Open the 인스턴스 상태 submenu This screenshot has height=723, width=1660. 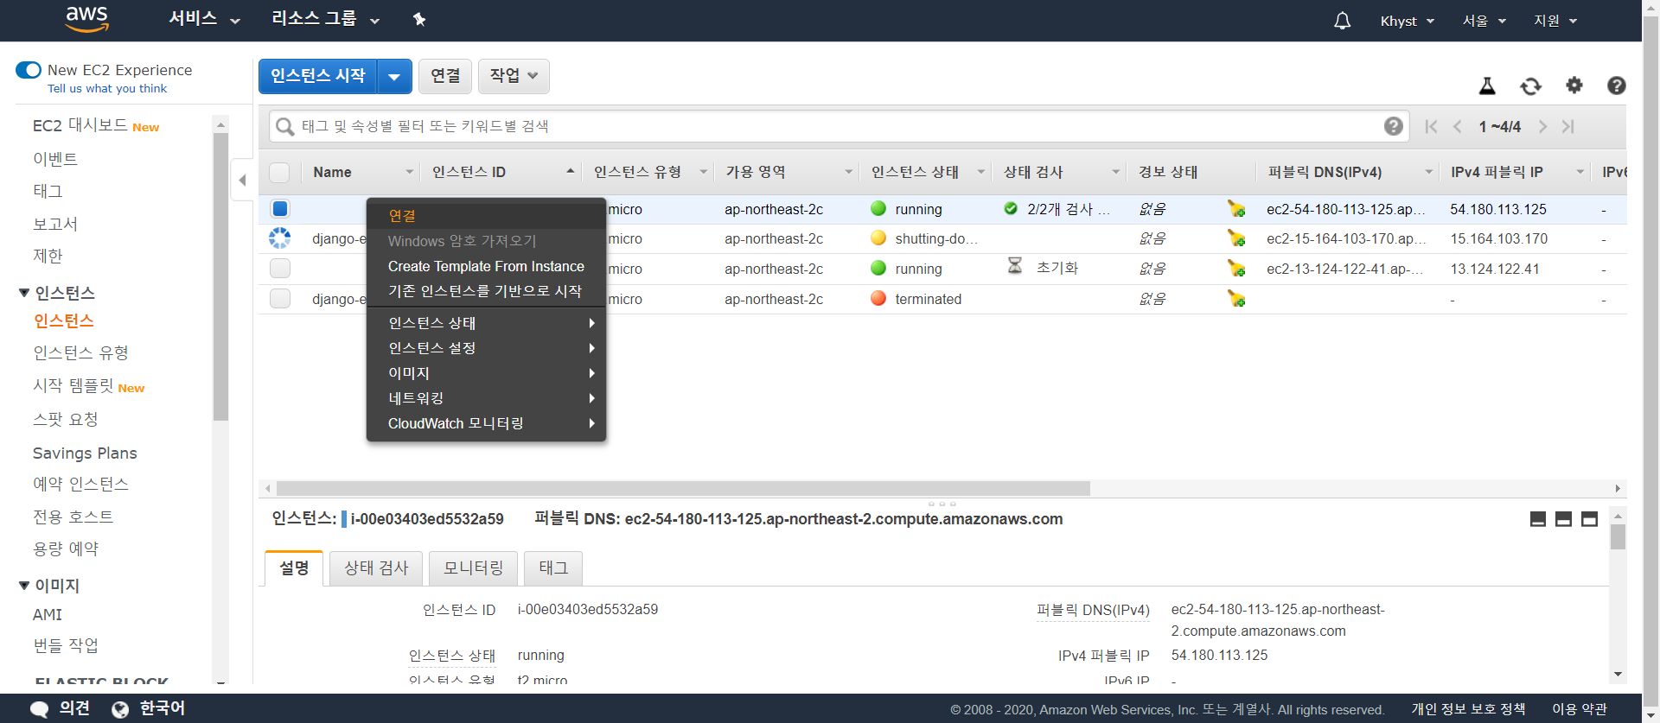pyautogui.click(x=486, y=323)
